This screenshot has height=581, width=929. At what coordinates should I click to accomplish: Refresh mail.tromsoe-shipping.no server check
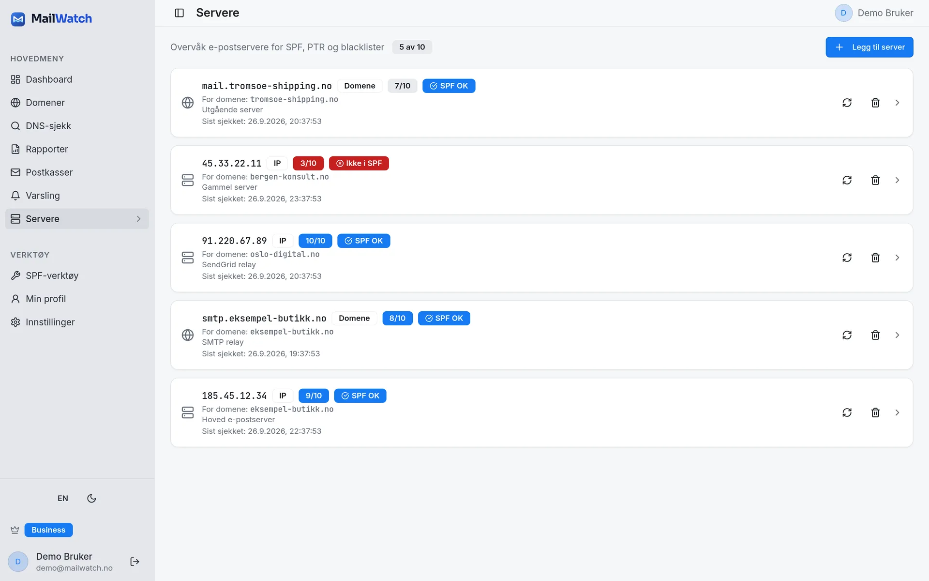(x=847, y=103)
